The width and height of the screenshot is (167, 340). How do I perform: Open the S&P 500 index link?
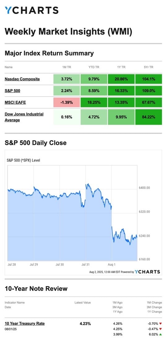[x=12, y=91]
